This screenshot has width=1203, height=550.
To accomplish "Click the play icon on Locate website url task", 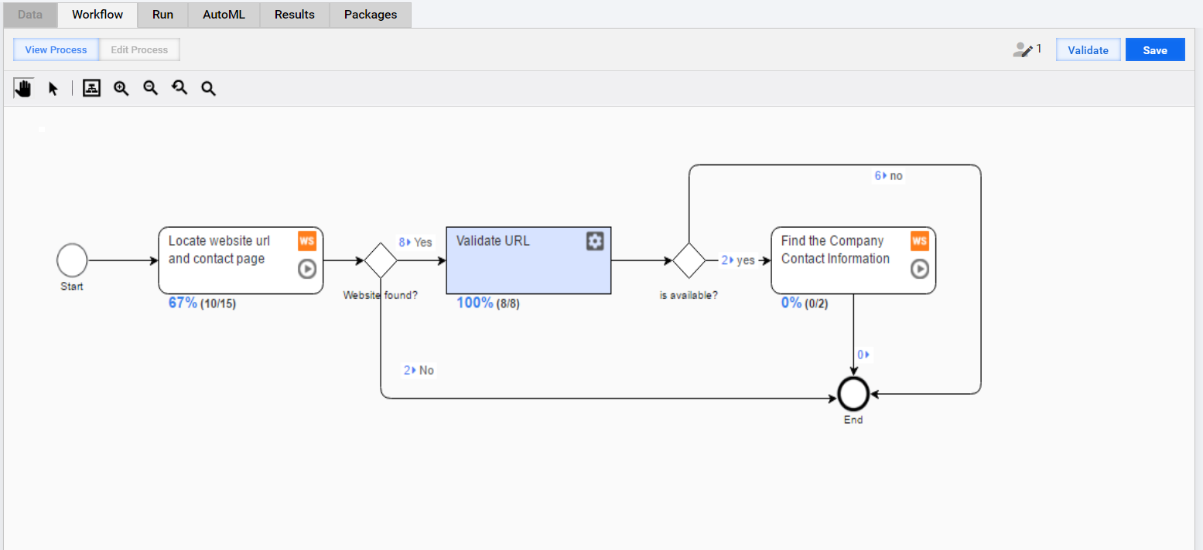I will click(307, 269).
